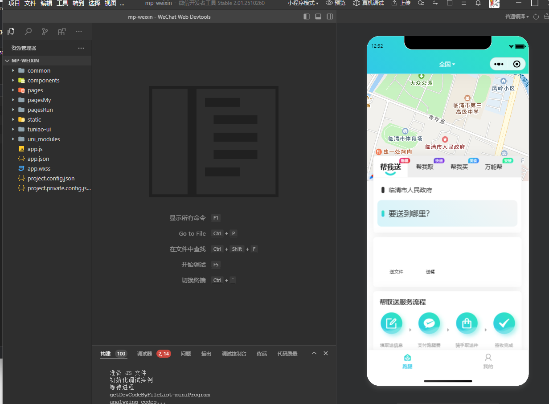This screenshot has width=549, height=404.
Task: Open the project.config.json file
Action: pyautogui.click(x=47, y=178)
